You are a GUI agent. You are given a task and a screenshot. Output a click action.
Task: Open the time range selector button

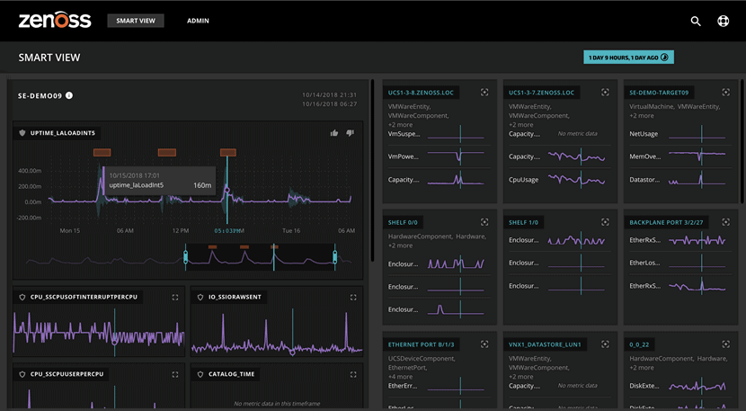click(628, 58)
